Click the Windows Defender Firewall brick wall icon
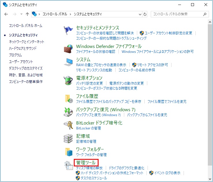The width and height of the screenshot is (213, 182). pos(68,49)
